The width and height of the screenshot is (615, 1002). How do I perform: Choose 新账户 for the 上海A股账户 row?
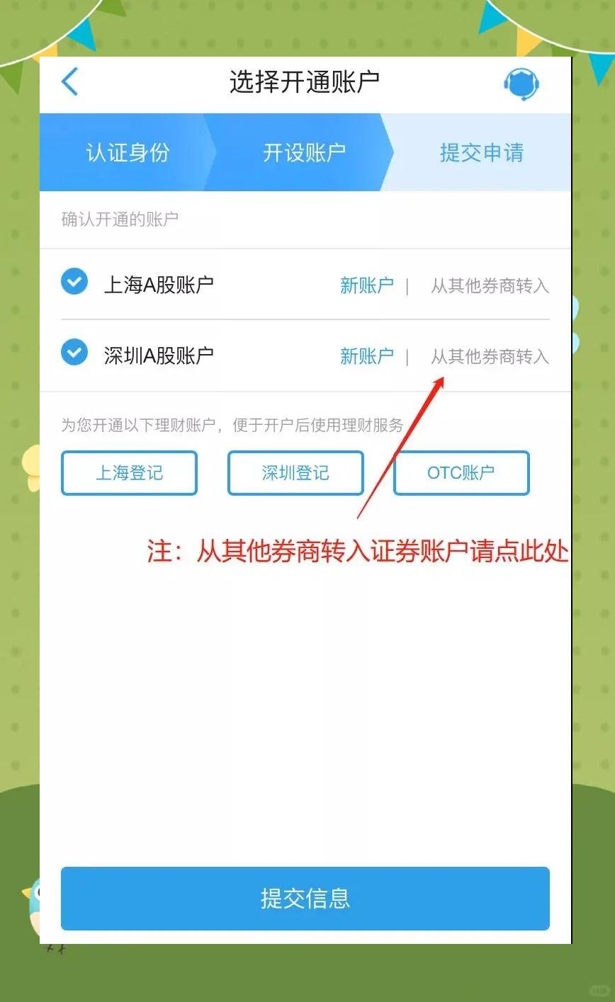(x=366, y=285)
